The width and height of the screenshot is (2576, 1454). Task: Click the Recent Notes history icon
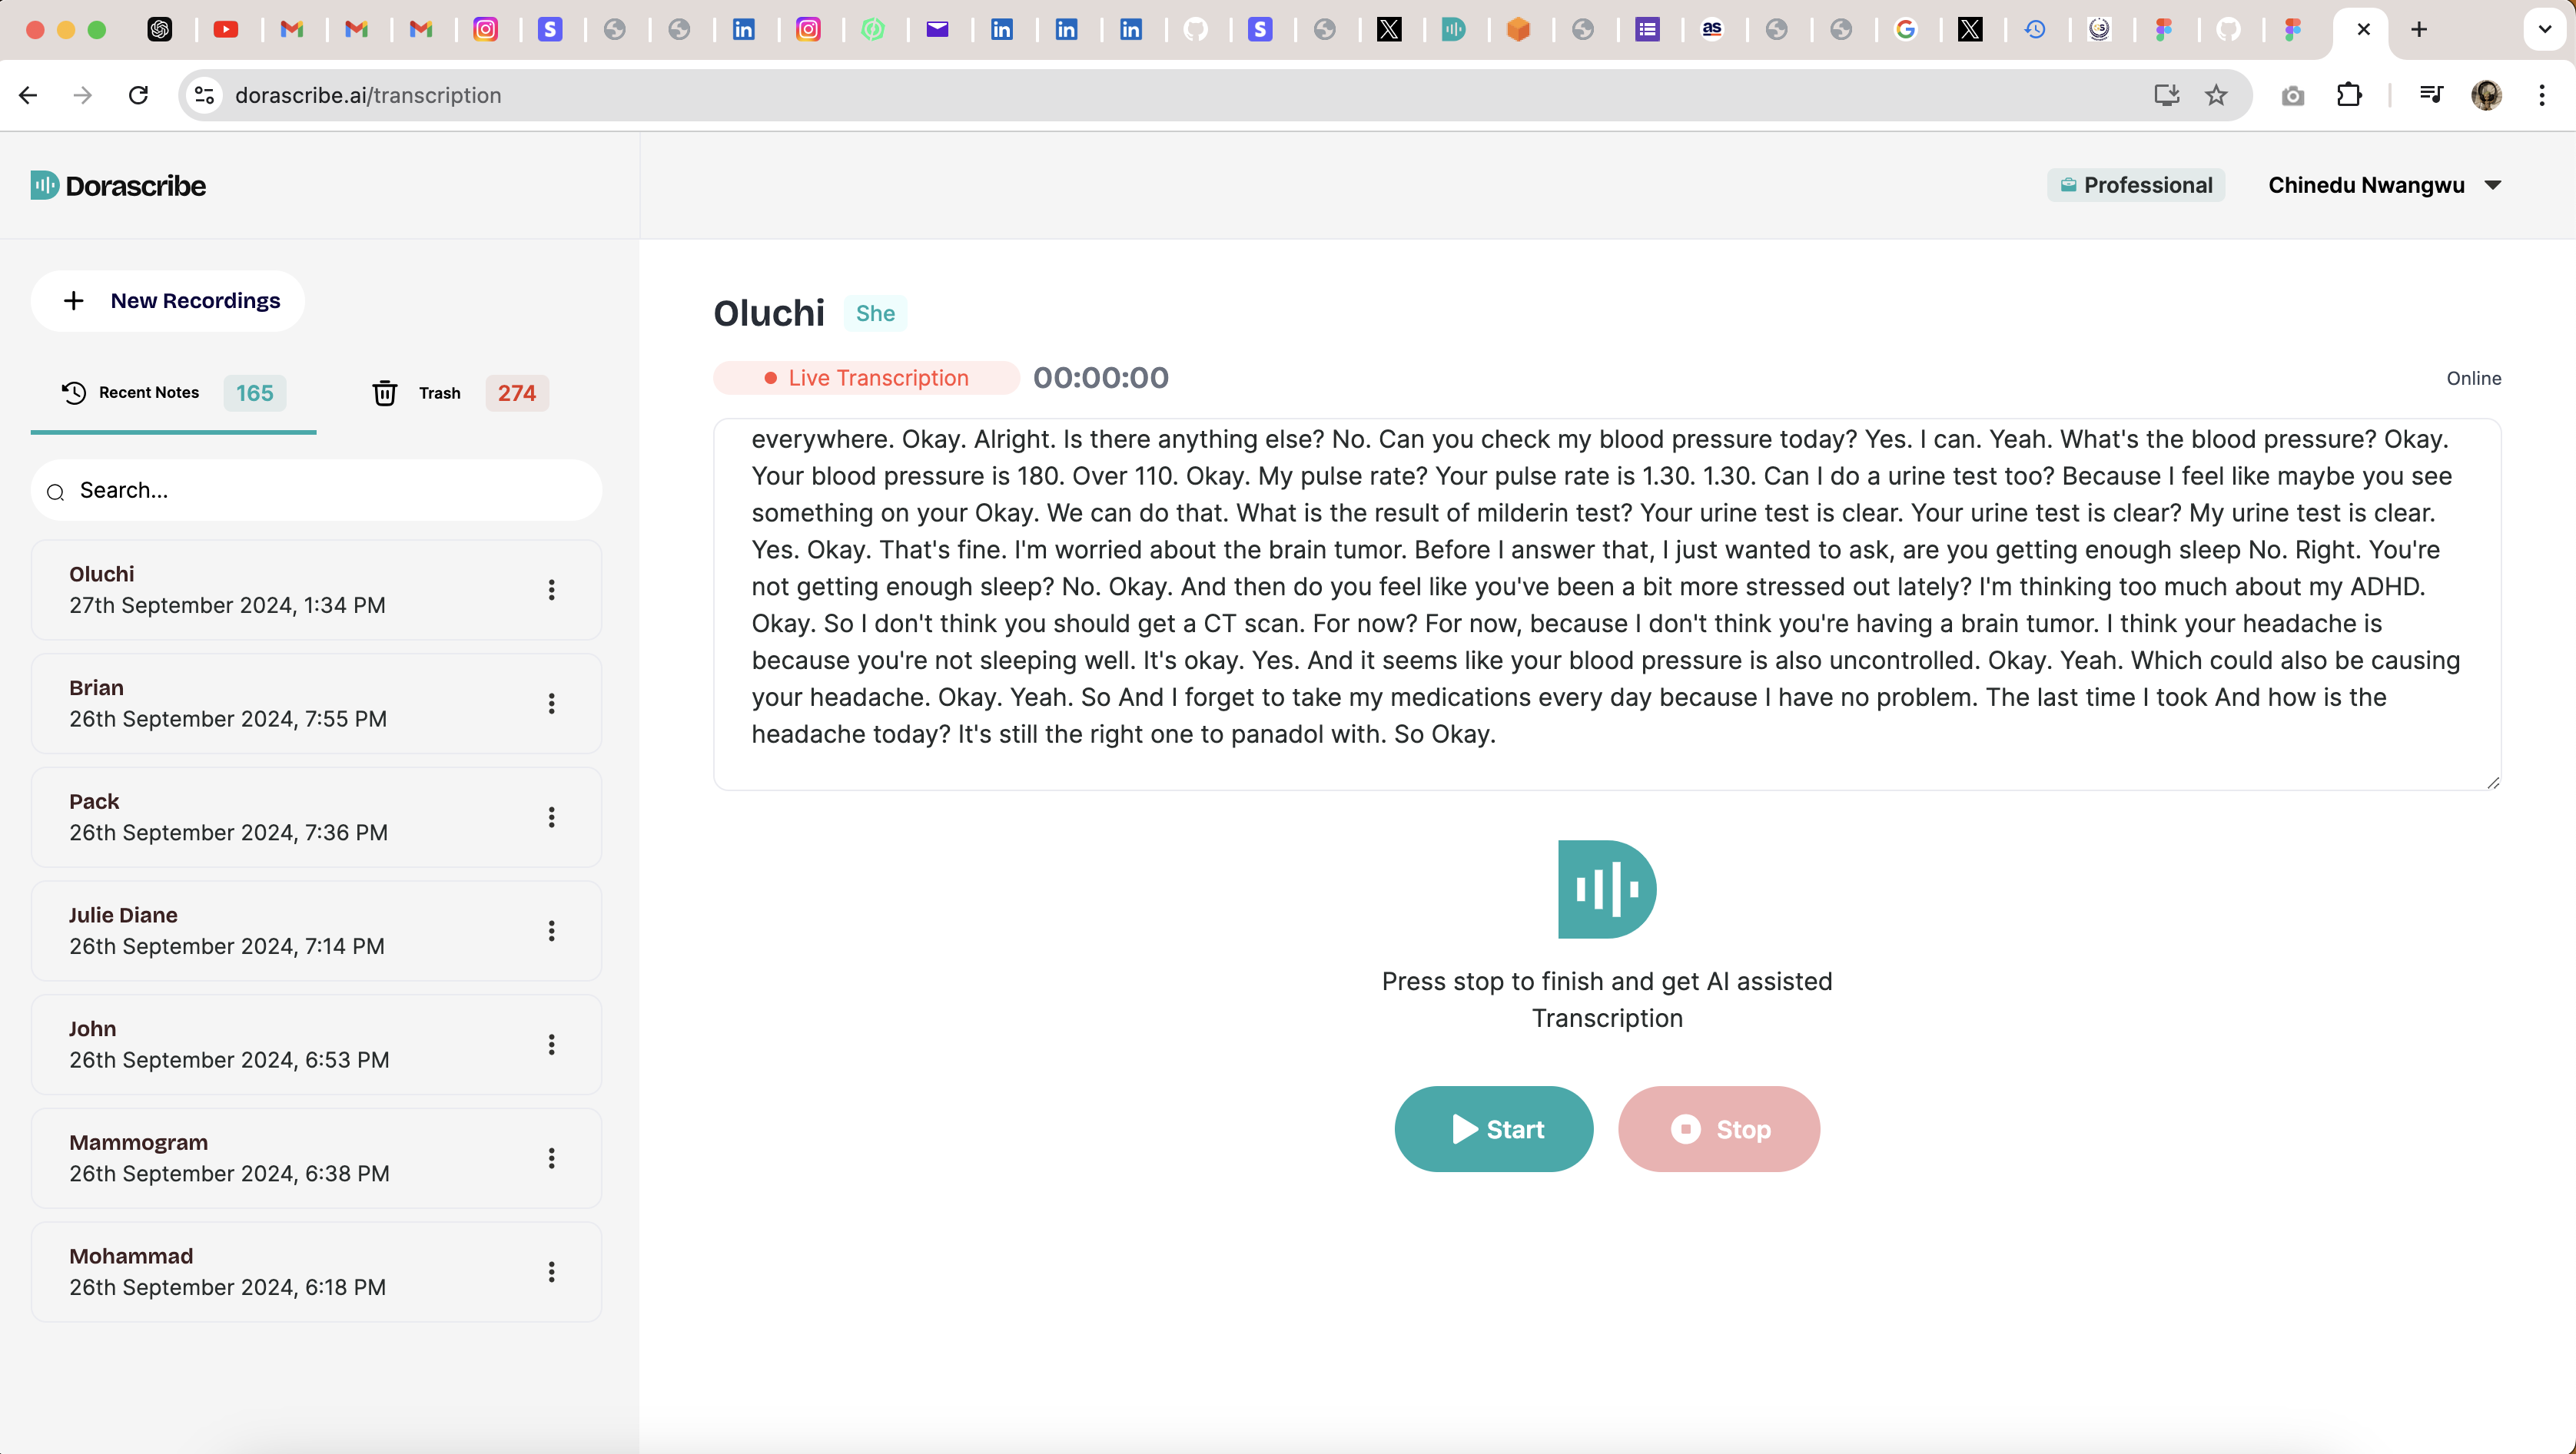click(x=74, y=392)
